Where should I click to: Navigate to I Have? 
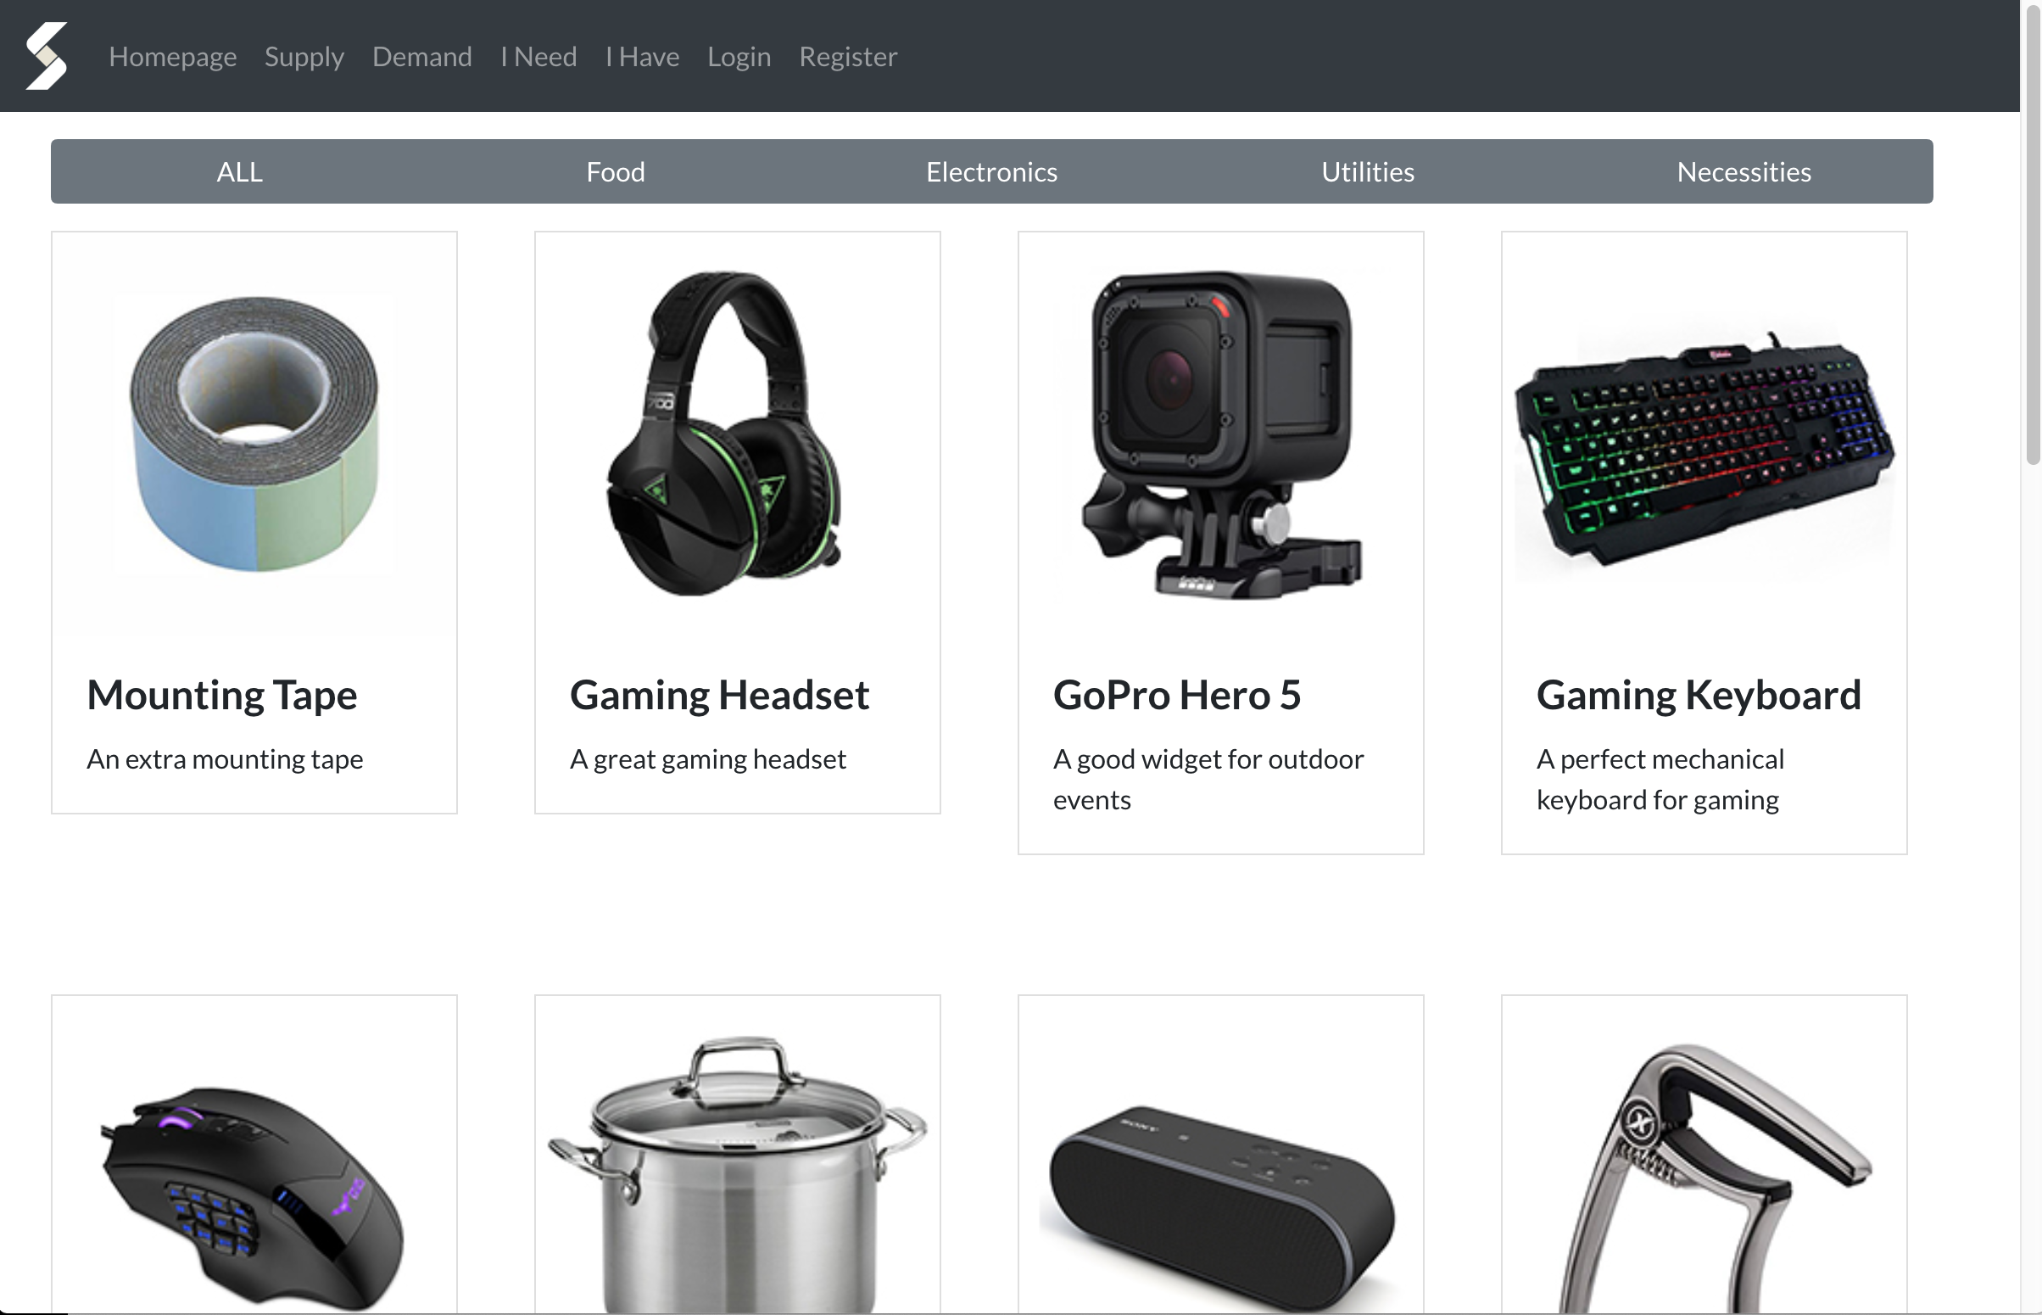coord(642,56)
